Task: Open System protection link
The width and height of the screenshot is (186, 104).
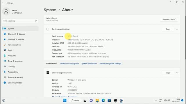Action: [x=89, y=64]
